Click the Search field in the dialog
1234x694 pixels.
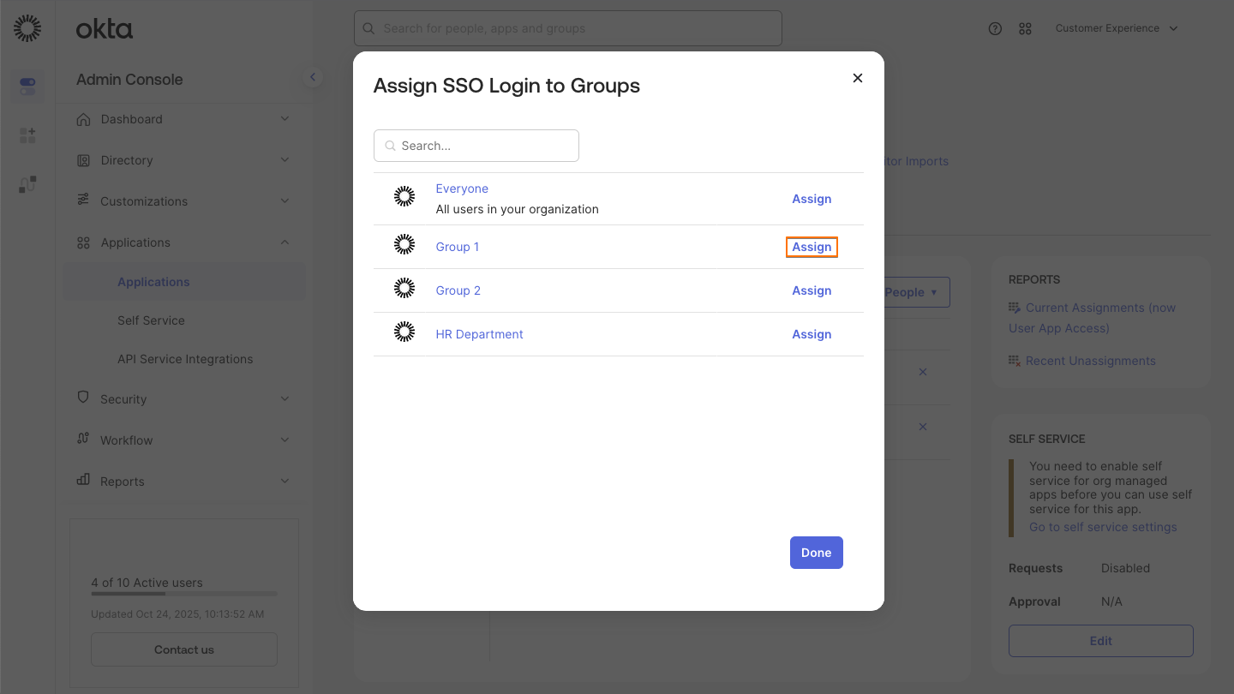point(476,146)
